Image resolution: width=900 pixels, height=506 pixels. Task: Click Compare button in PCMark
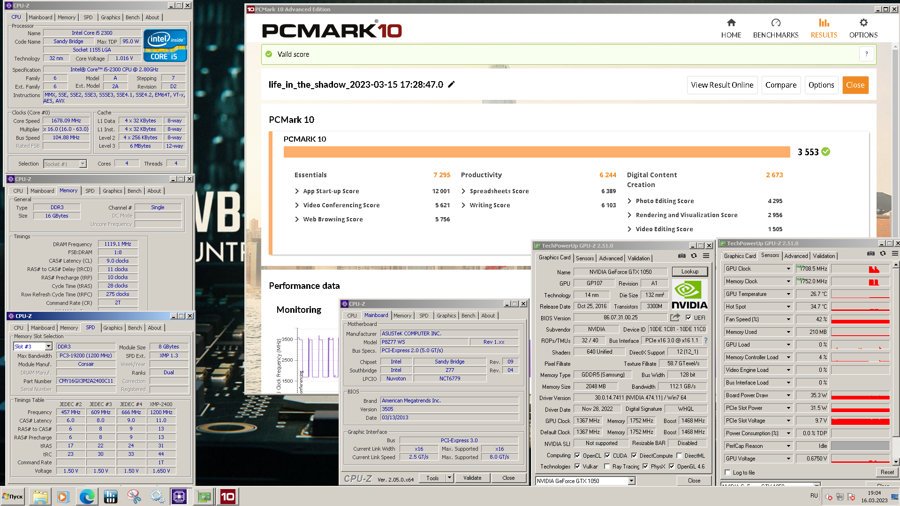781,85
